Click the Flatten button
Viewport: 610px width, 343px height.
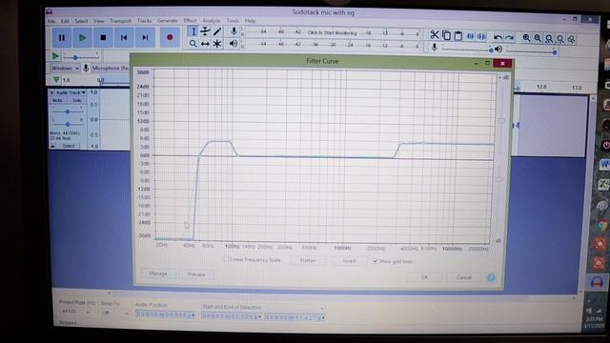click(x=308, y=260)
